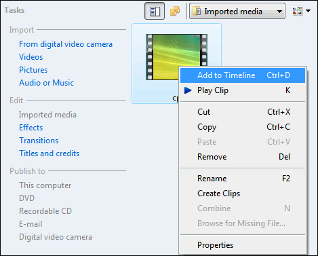Screen dimensions: 318x256
Task: Click the blue Play Clip arrow icon
Action: [x=188, y=90]
